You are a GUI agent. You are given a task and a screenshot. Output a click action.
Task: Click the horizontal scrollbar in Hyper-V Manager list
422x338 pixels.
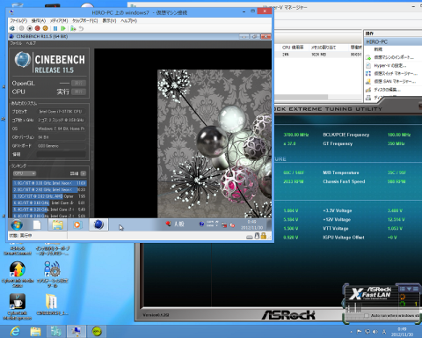(301, 97)
